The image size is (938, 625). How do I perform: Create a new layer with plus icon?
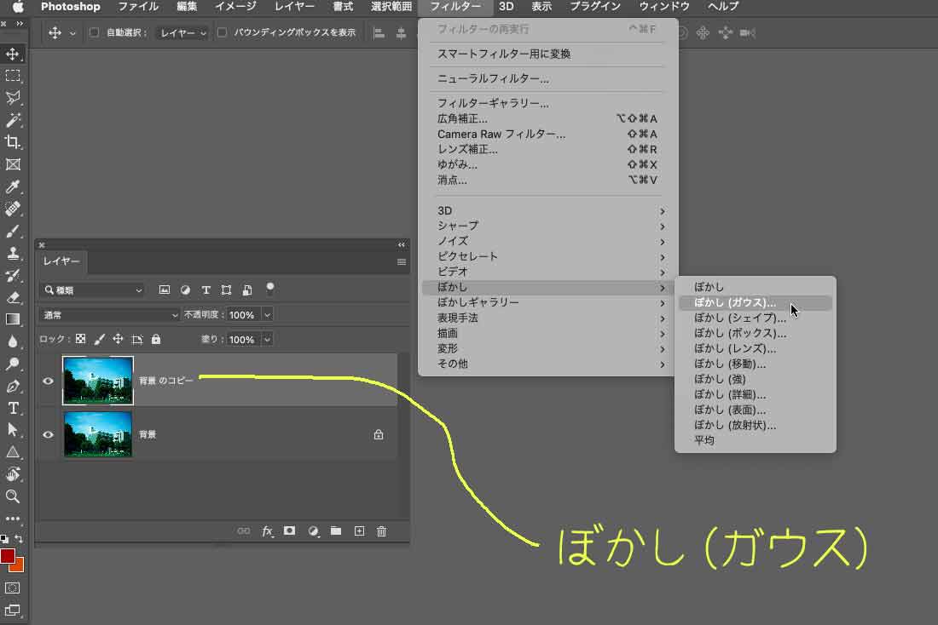click(x=359, y=530)
